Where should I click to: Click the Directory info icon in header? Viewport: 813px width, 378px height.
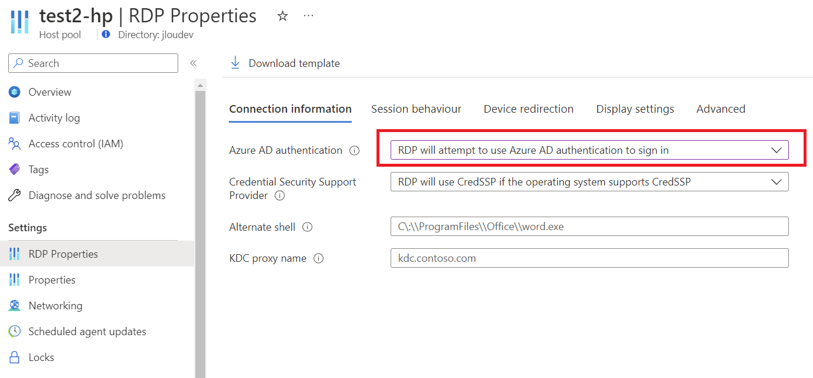tap(106, 34)
